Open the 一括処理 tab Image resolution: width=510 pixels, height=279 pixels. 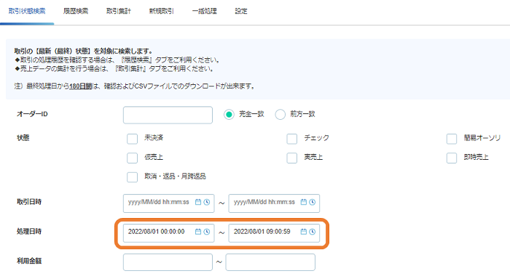point(204,11)
